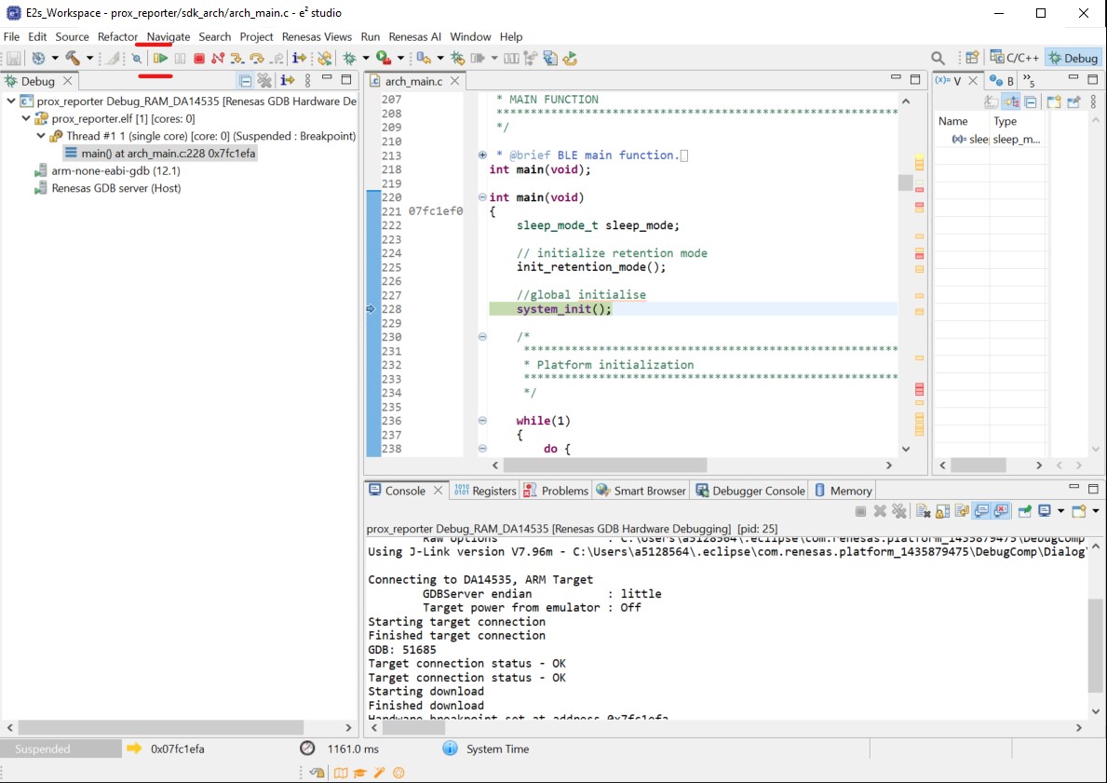Open the Debug view's three-dot menu
Image resolution: width=1107 pixels, height=783 pixels.
(x=308, y=80)
